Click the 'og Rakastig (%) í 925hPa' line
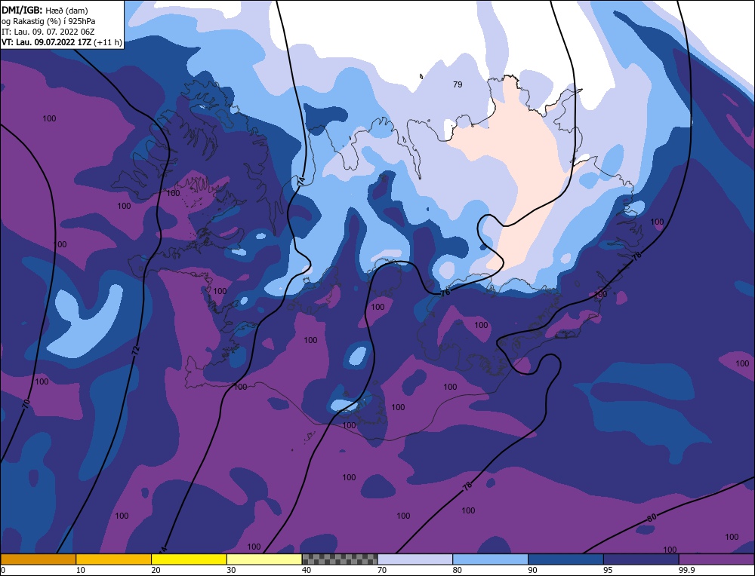 coord(48,21)
